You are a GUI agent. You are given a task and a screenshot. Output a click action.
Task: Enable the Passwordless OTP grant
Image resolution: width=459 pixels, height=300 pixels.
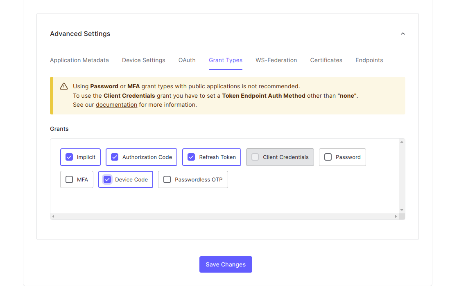(x=167, y=179)
